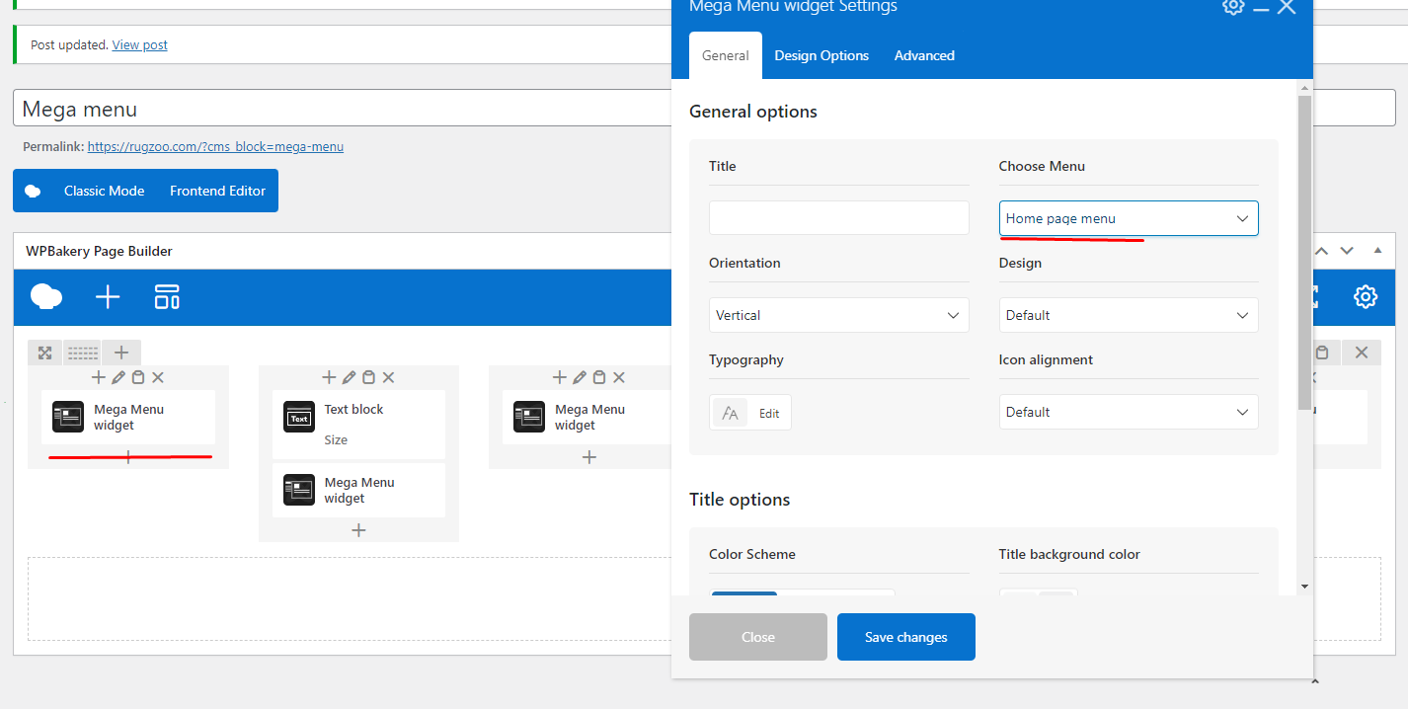Append element with plus below Text block column
The width and height of the screenshot is (1408, 709).
point(358,530)
